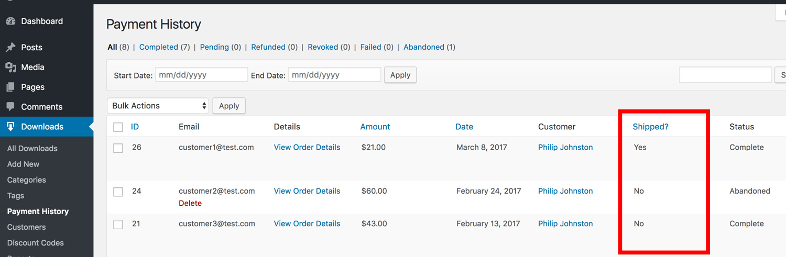Click the Media library icon
Image resolution: width=786 pixels, height=257 pixels.
[10, 68]
